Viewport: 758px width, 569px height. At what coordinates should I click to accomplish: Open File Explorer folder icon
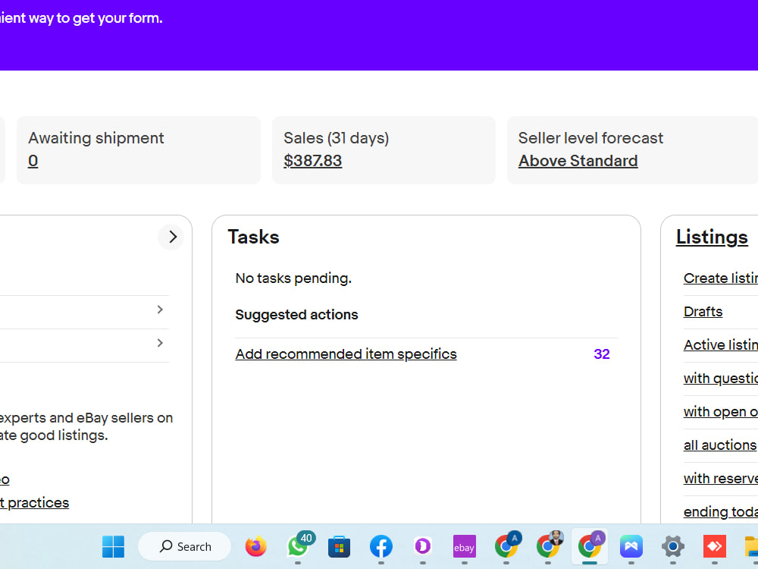click(751, 547)
